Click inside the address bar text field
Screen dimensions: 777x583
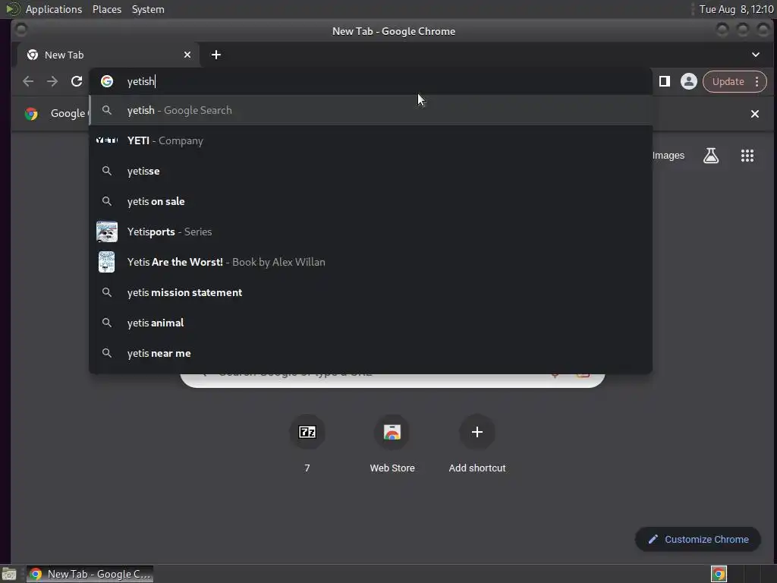click(x=370, y=81)
